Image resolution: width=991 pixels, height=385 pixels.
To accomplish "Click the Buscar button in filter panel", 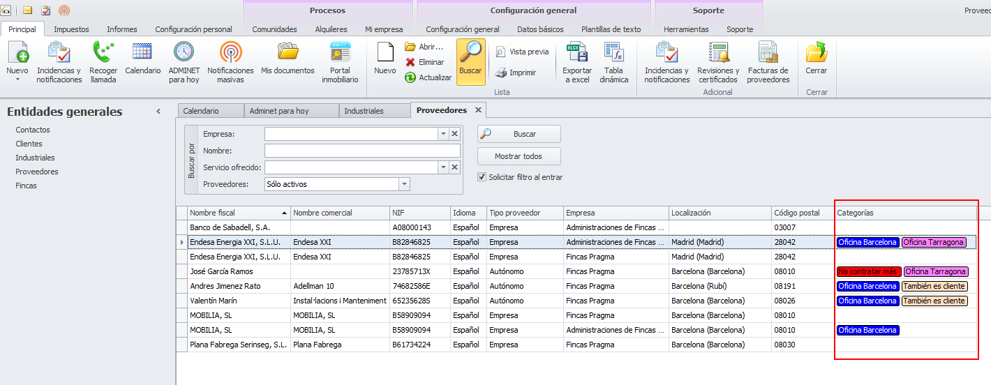I will coord(519,134).
